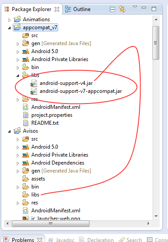Select the appcompat_v7 project icon
168x242 pixels.
[x=17, y=27]
